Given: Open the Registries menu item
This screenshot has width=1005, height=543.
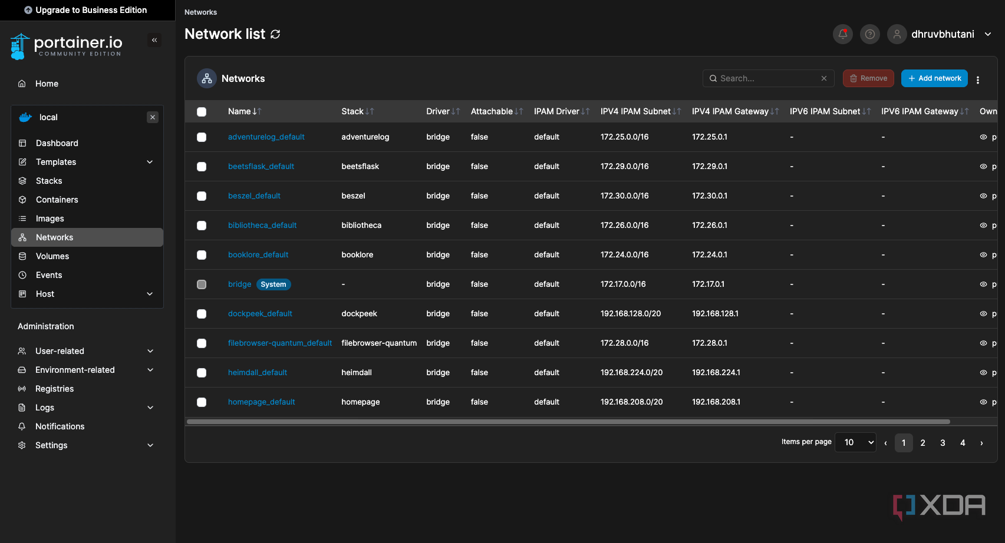Looking at the screenshot, I should (x=87, y=389).
